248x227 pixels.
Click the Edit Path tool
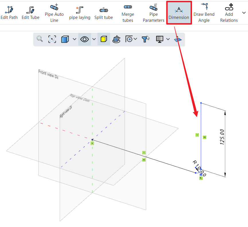point(9,13)
